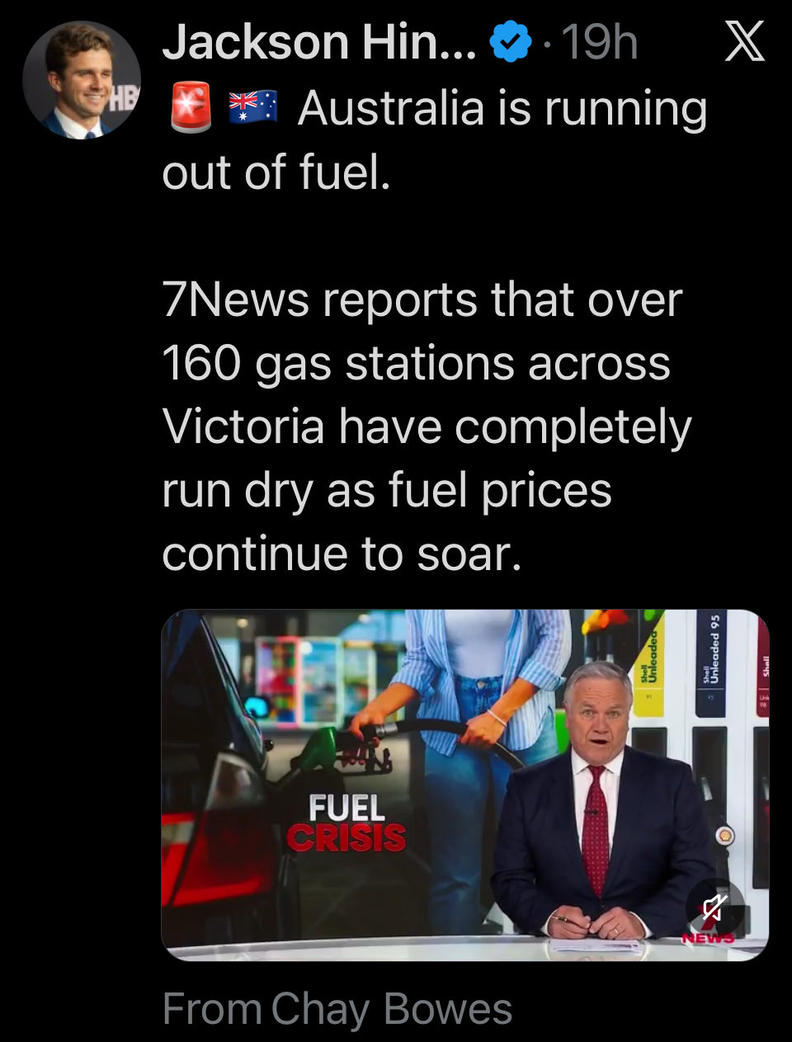The height and width of the screenshot is (1042, 792).
Task: Click the Australian flag emoji
Action: click(x=252, y=108)
